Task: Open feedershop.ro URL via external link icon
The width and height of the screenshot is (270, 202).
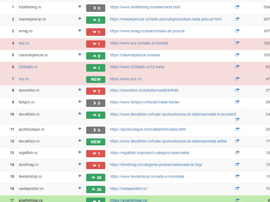Action: point(237,176)
